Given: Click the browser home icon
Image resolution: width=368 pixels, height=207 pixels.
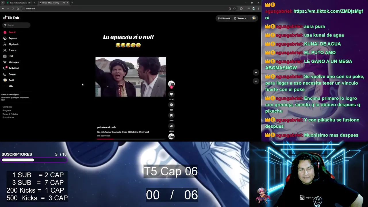Looking at the screenshot, I should [x=18, y=9].
